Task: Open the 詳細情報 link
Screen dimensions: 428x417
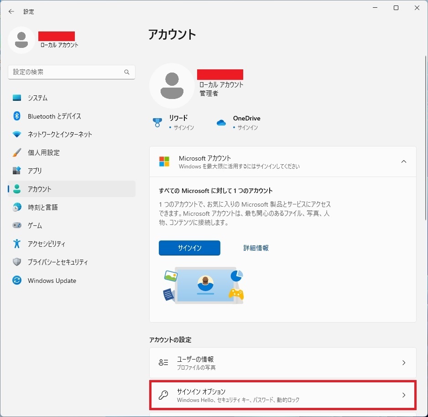Action: [256, 248]
